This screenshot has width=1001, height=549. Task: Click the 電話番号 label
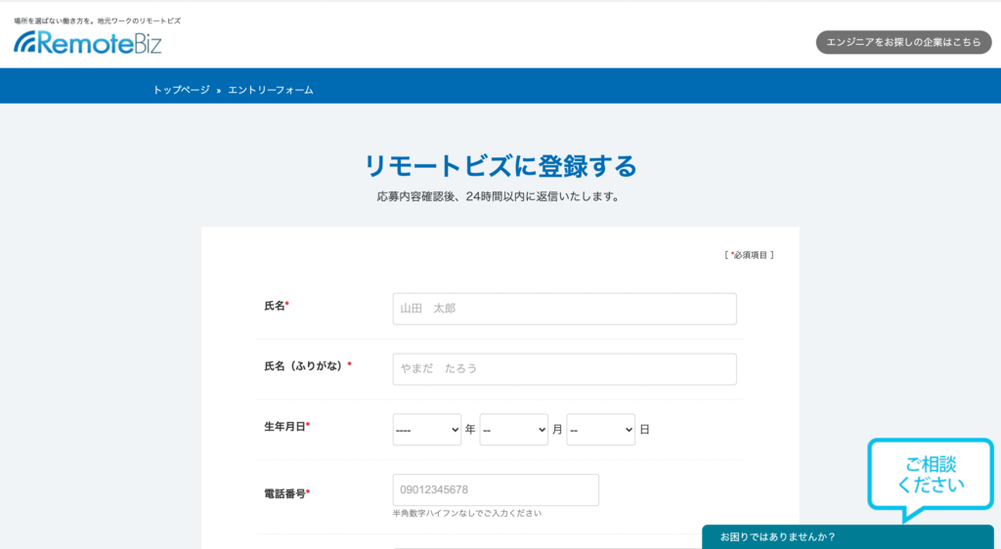tap(284, 493)
